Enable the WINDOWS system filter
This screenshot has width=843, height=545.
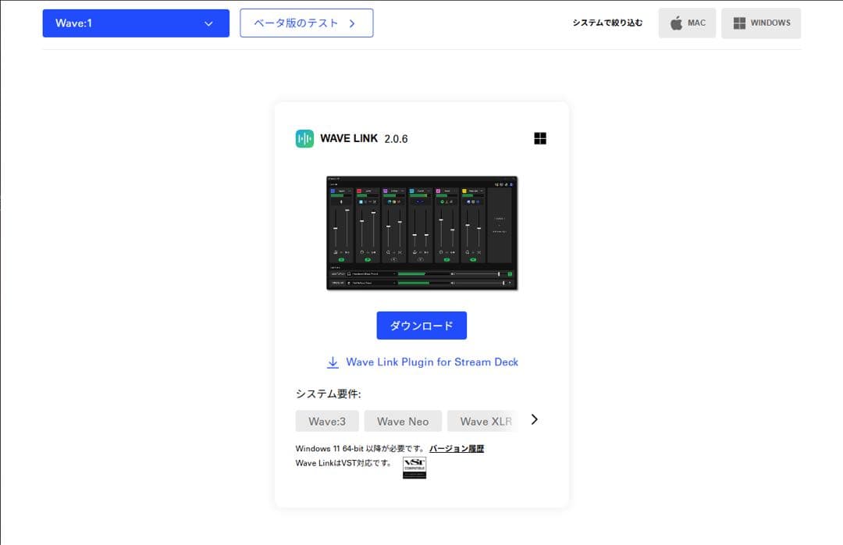(761, 23)
